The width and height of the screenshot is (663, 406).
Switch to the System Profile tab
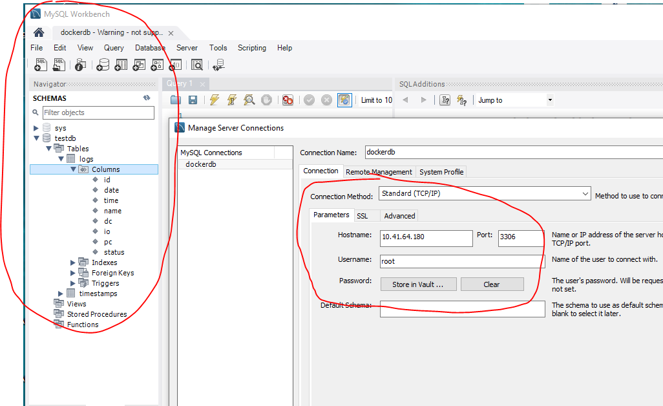(x=441, y=172)
